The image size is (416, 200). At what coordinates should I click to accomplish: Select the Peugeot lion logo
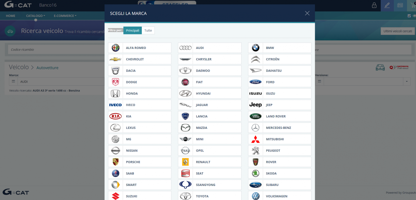tap(256, 151)
